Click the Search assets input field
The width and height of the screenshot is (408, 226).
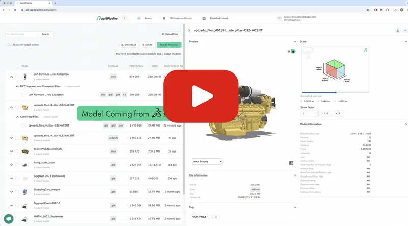[23, 34]
